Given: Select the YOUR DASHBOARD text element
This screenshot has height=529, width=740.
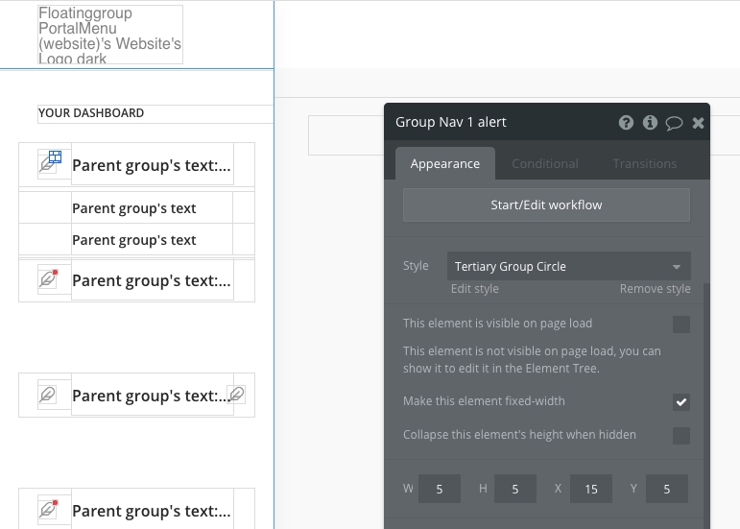Looking at the screenshot, I should point(91,113).
